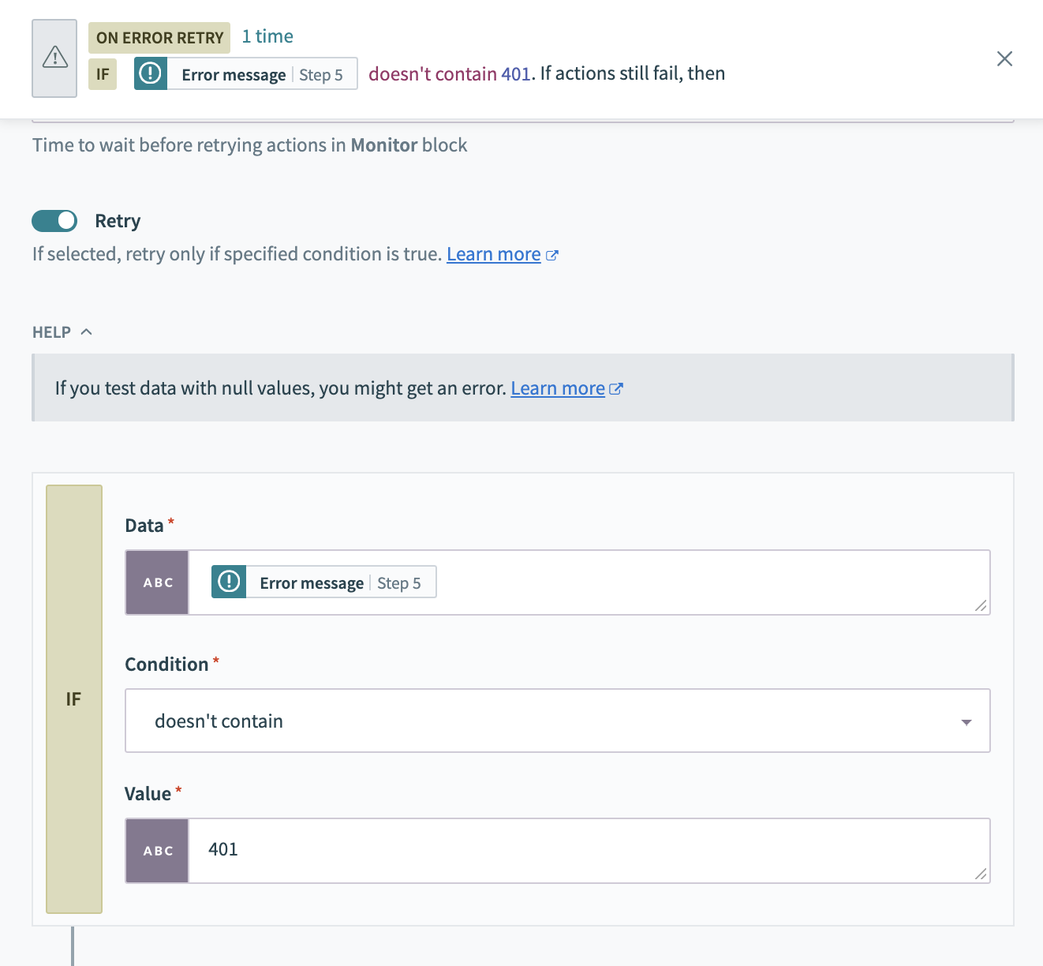Screen dimensions: 1043x966
Task: Turn off the Retry toggle
Action: coord(54,221)
